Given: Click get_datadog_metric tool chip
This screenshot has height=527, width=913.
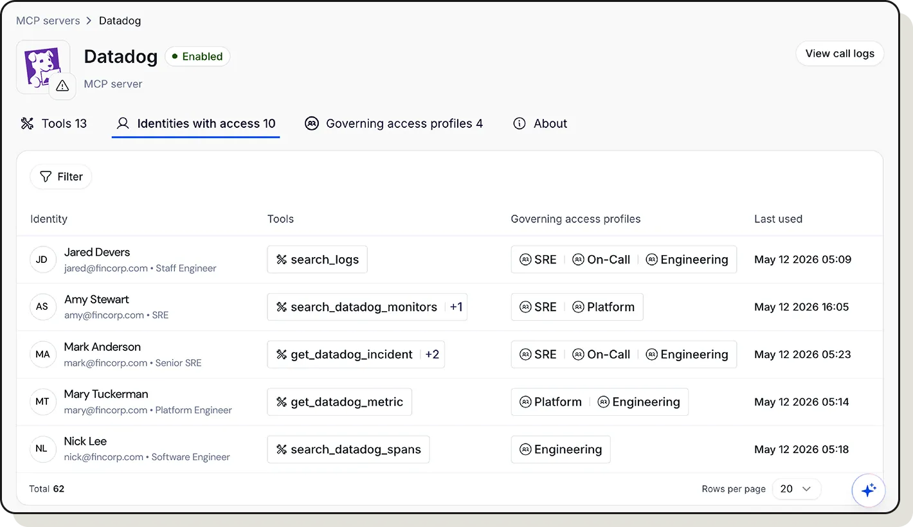Looking at the screenshot, I should click(x=339, y=402).
